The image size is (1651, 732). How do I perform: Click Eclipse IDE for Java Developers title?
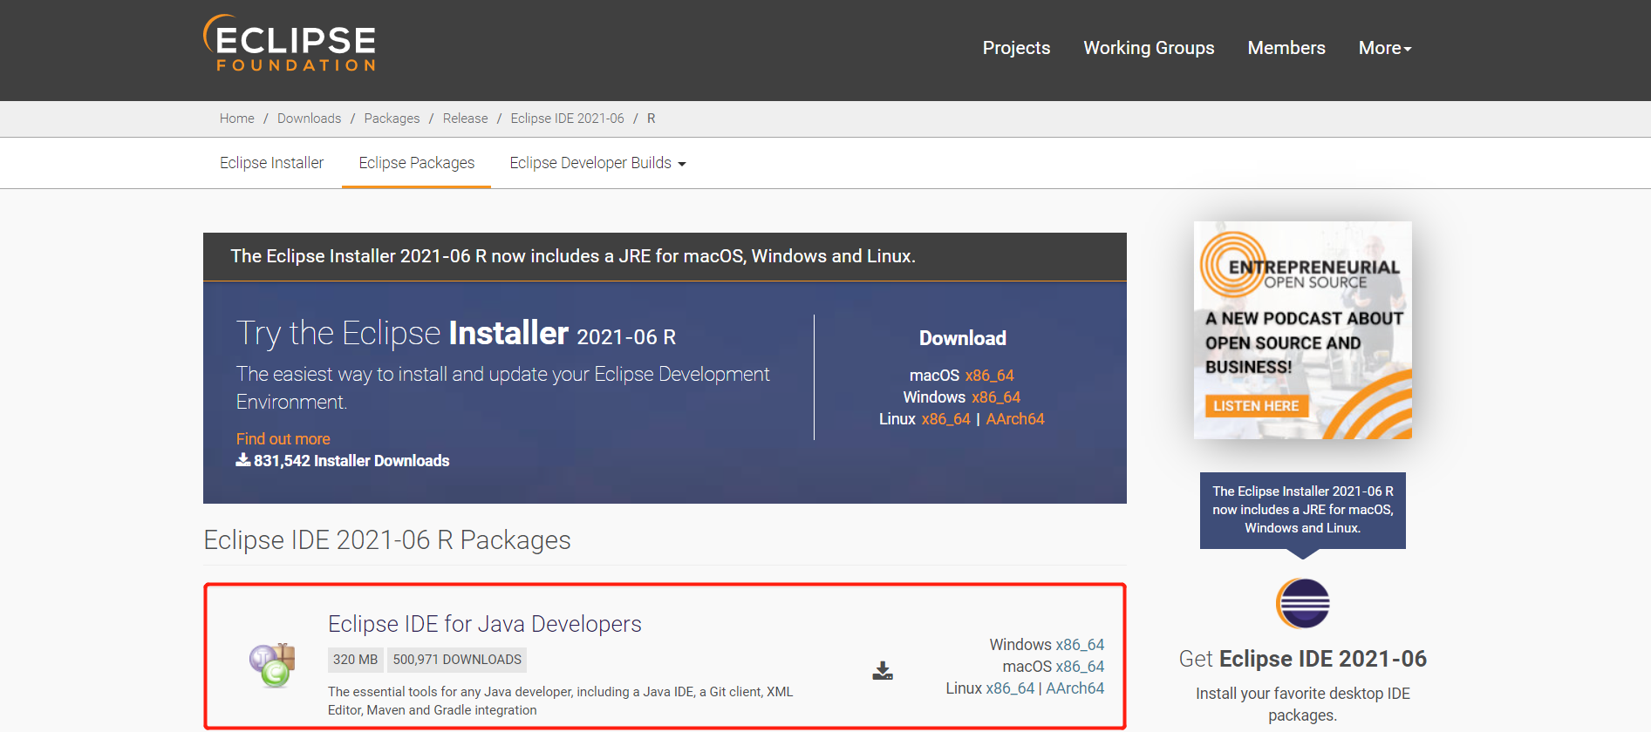click(x=484, y=624)
